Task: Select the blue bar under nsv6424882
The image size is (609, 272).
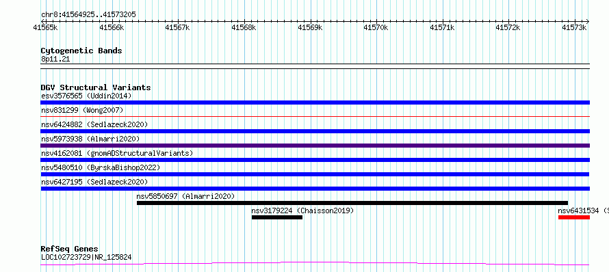Action: (x=315, y=131)
